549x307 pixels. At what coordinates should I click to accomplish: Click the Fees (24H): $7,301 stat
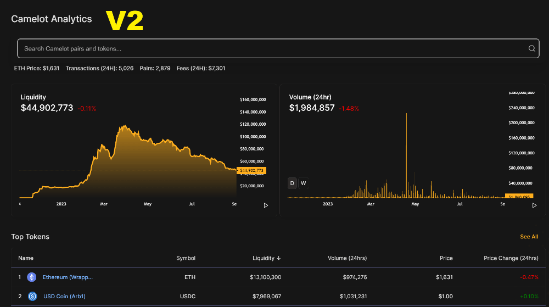point(200,69)
